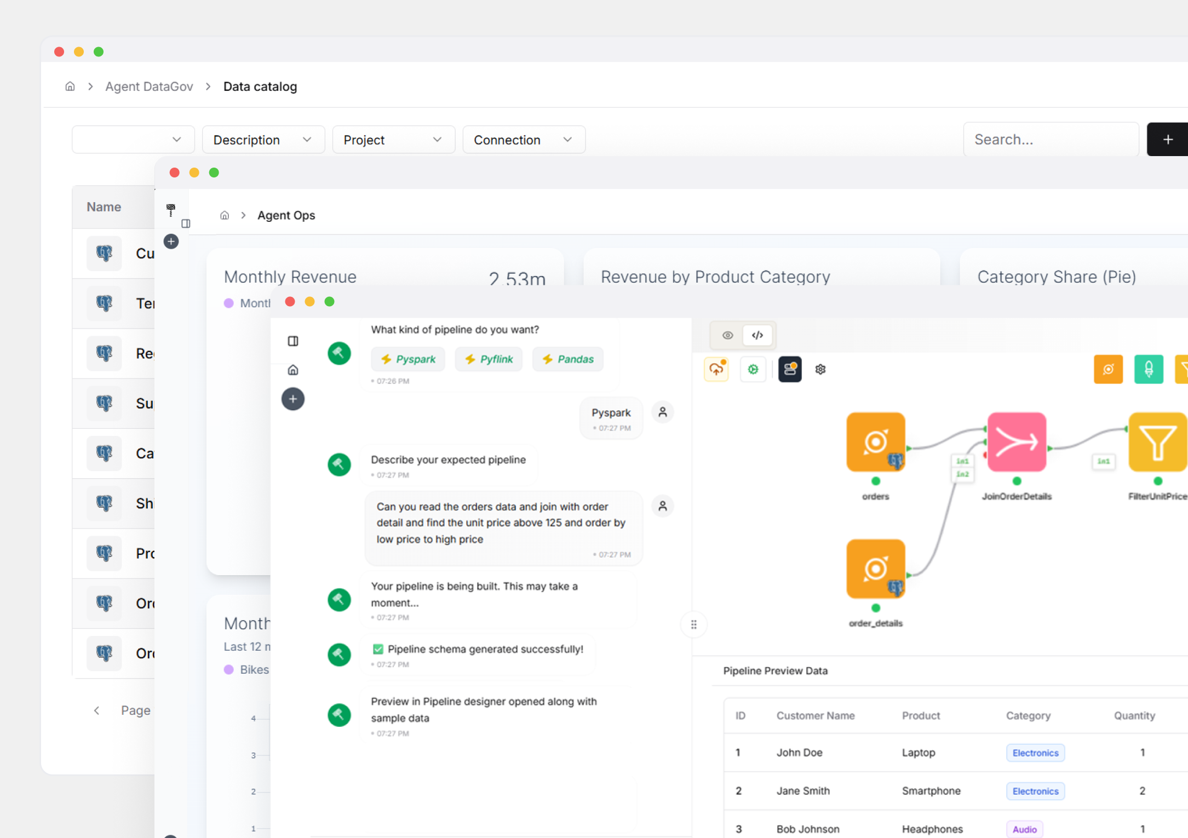Open Agent DataGov breadcrumb

coord(149,87)
